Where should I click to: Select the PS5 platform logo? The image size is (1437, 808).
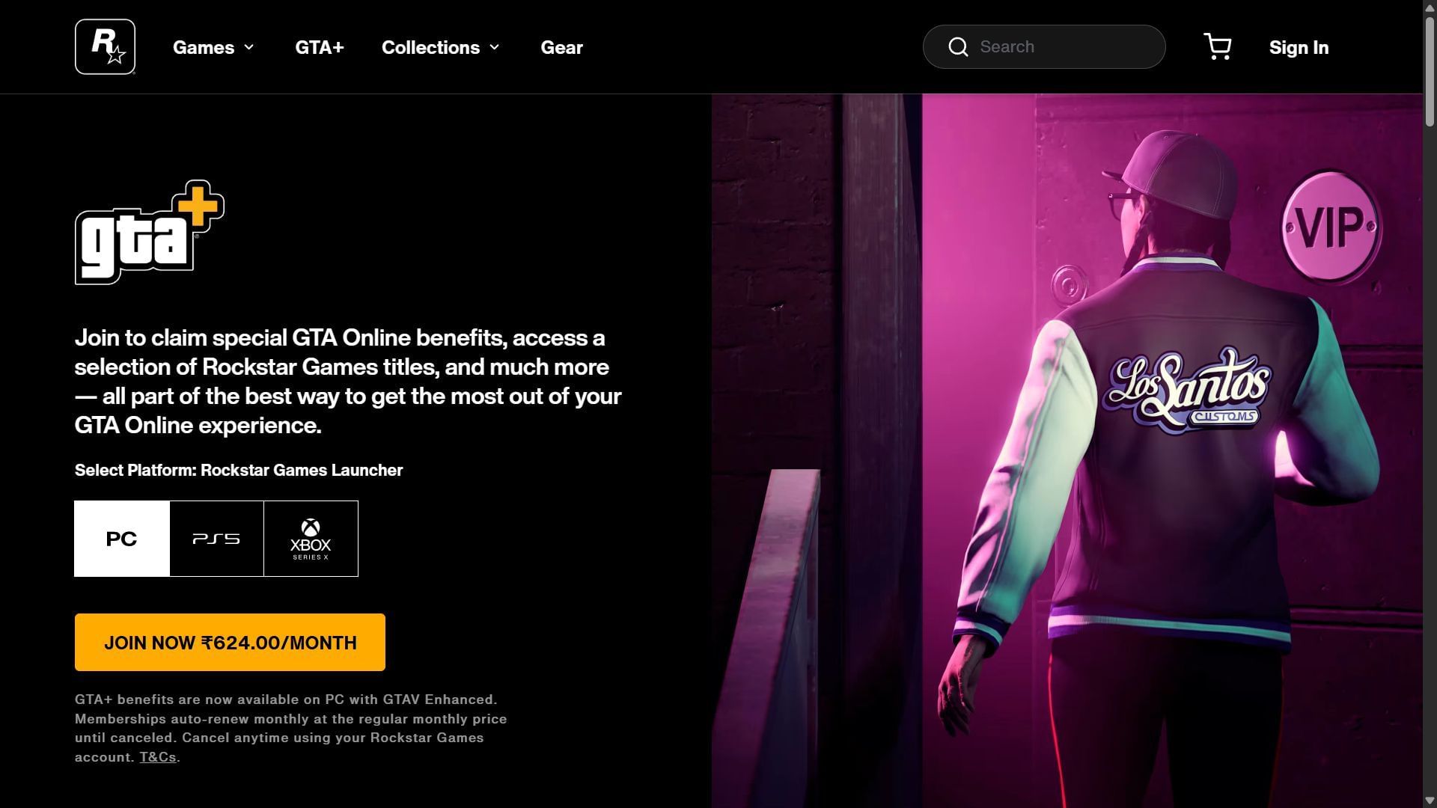click(x=216, y=539)
